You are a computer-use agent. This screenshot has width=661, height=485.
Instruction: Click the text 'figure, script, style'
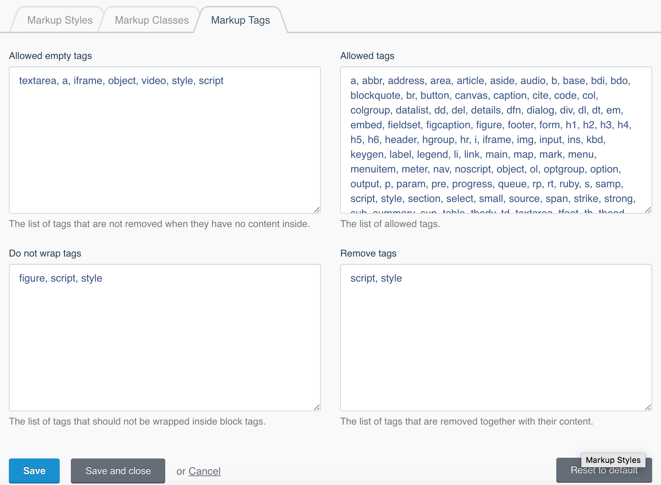pos(60,278)
